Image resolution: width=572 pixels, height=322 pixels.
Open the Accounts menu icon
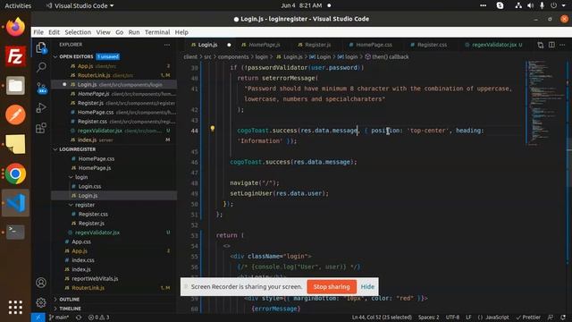[41, 283]
